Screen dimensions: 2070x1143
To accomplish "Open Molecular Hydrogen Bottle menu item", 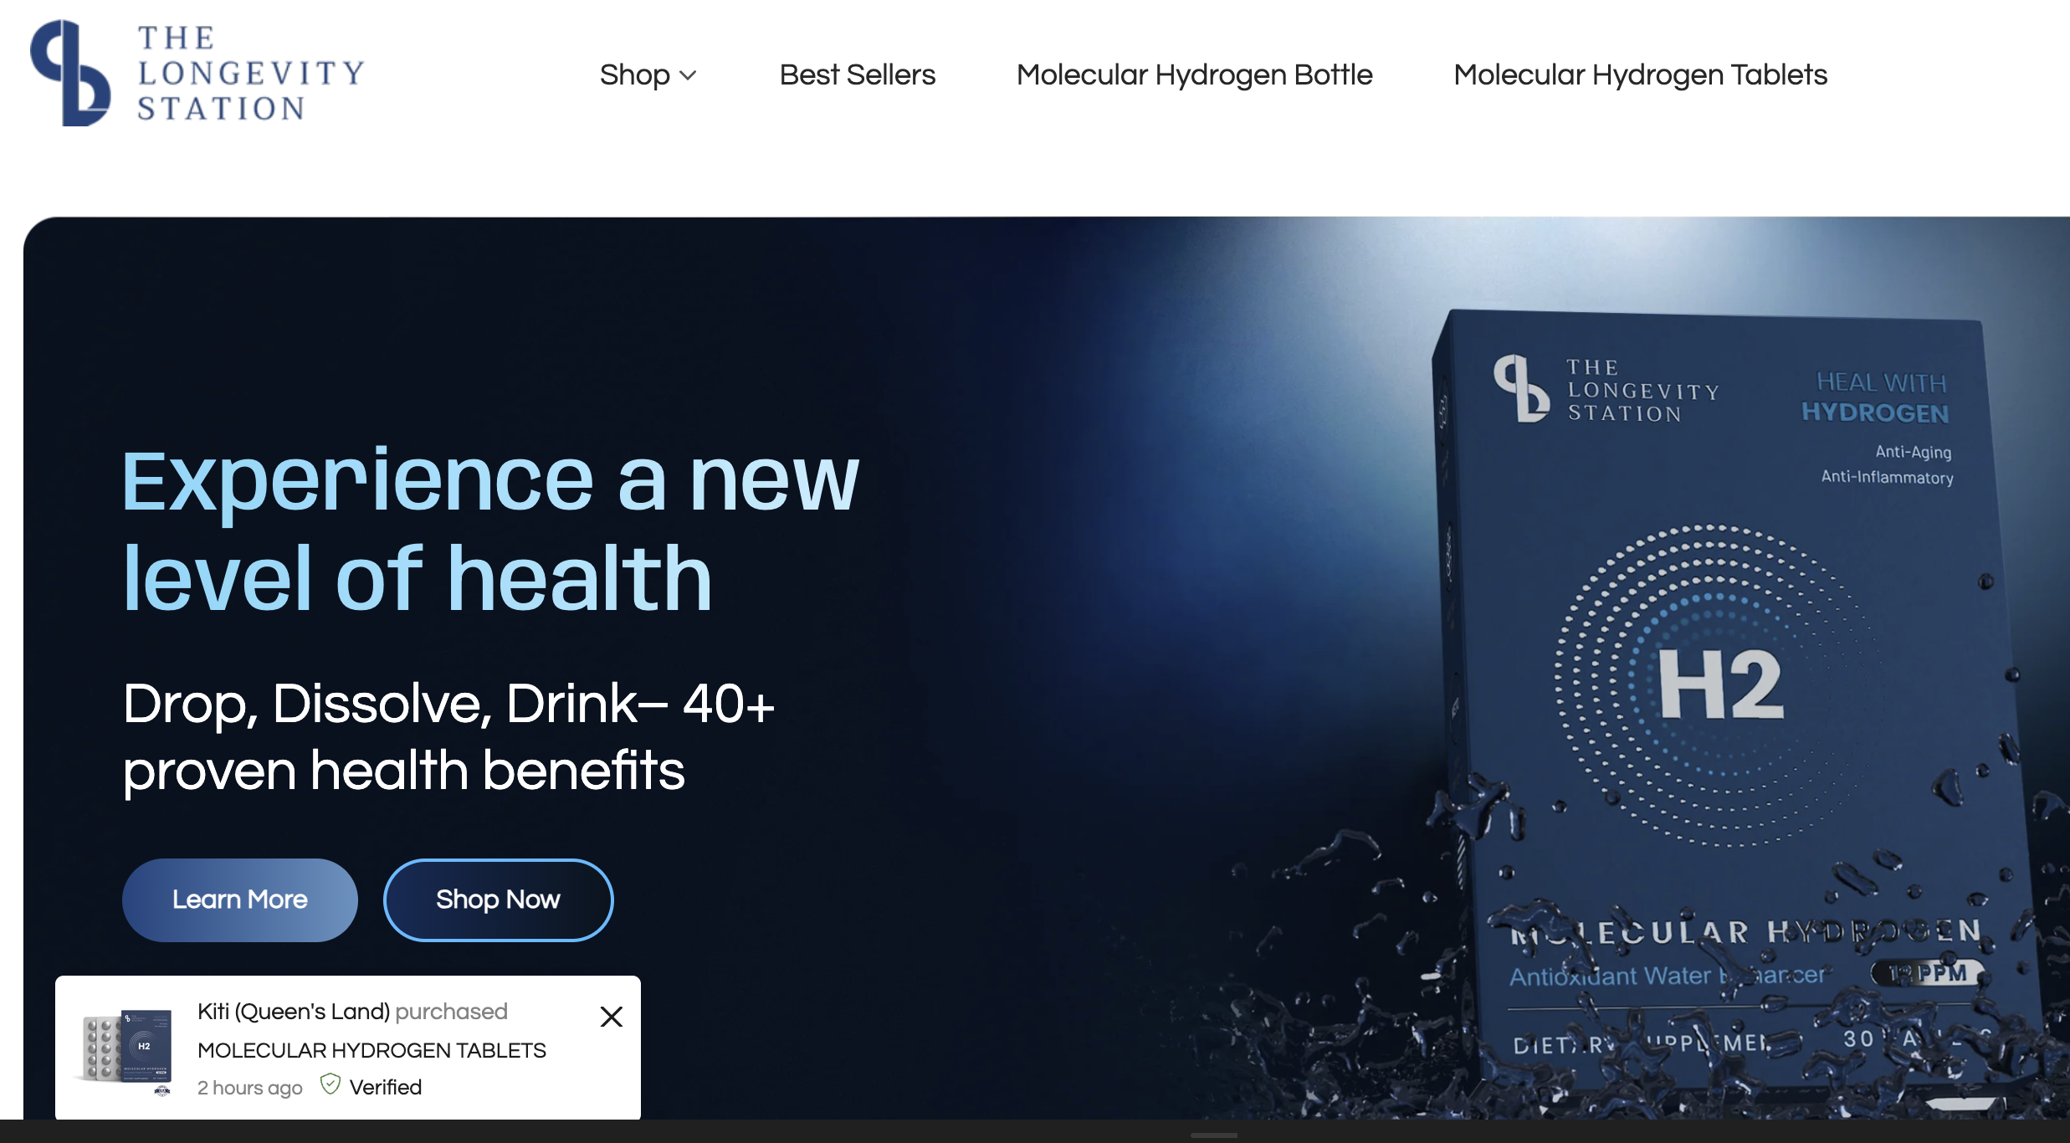I will 1194,75.
